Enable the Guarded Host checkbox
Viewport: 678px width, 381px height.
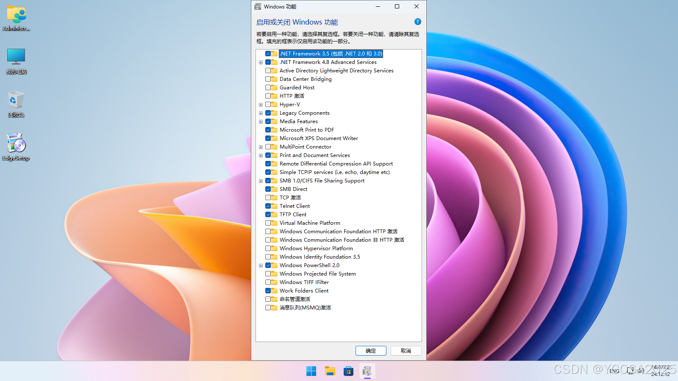pyautogui.click(x=268, y=88)
